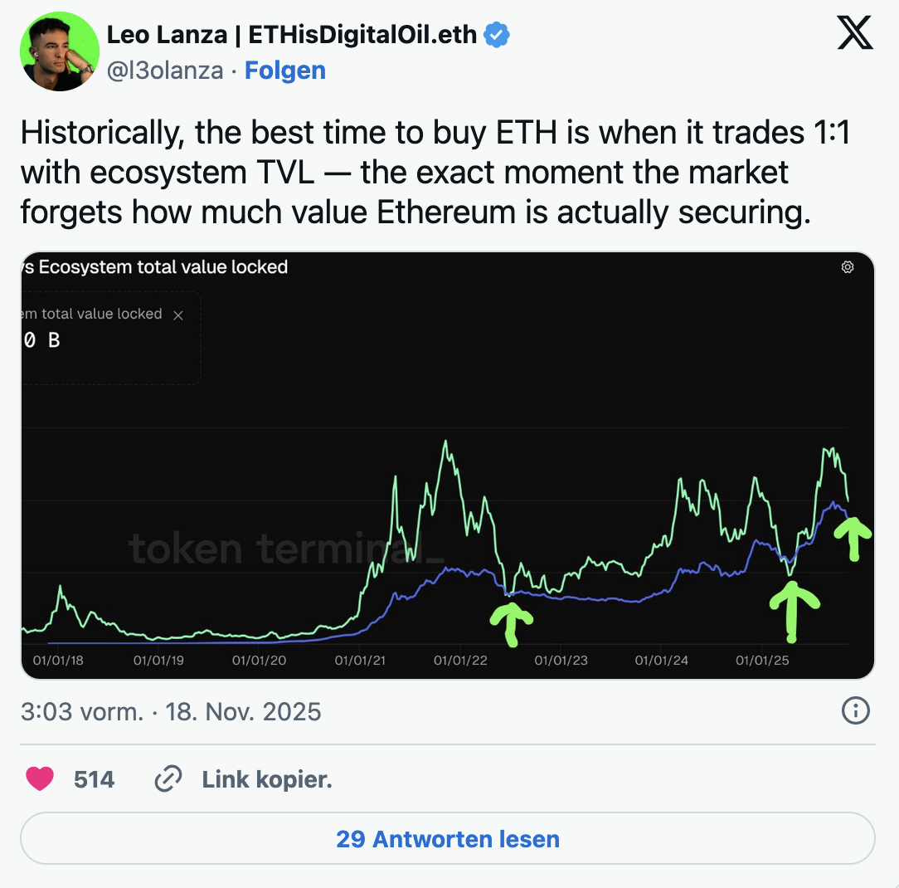Click the chain link copy icon
Screen dimensions: 899x888
(168, 778)
